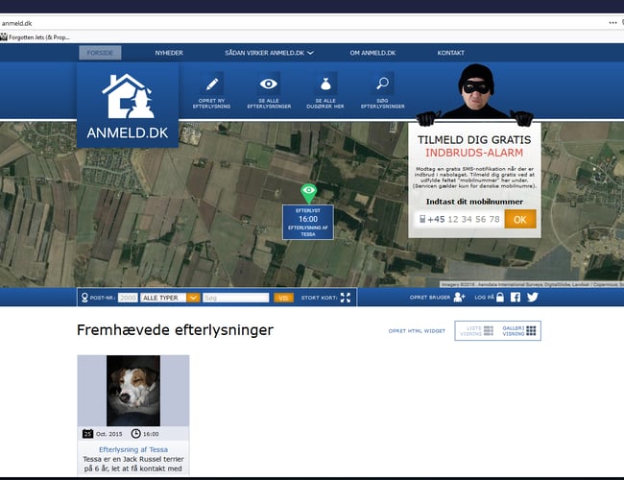Click the Tilmeld dig gratis heading
The image size is (624, 480).
tap(474, 140)
